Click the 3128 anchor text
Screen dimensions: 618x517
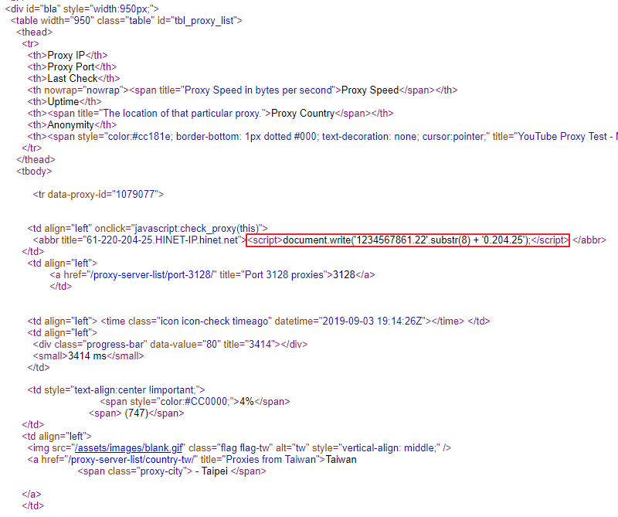tap(344, 275)
